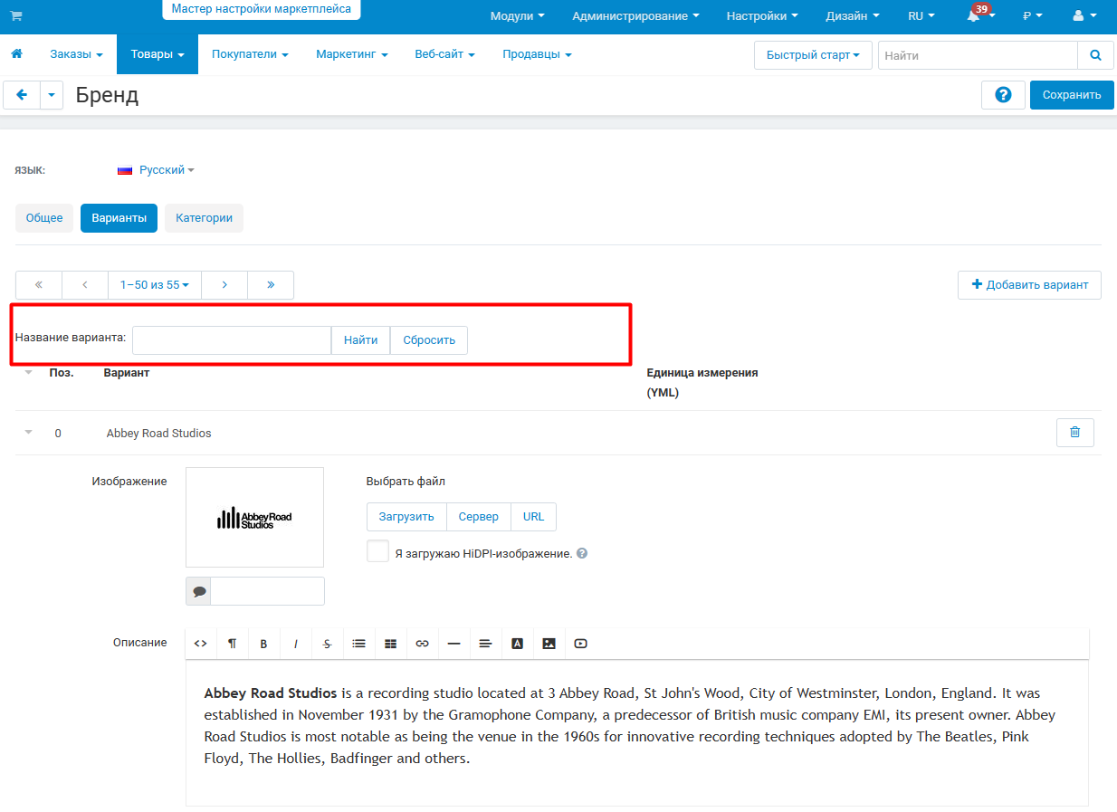The image size is (1117, 812).
Task: Choose image by URL button
Action: (534, 517)
